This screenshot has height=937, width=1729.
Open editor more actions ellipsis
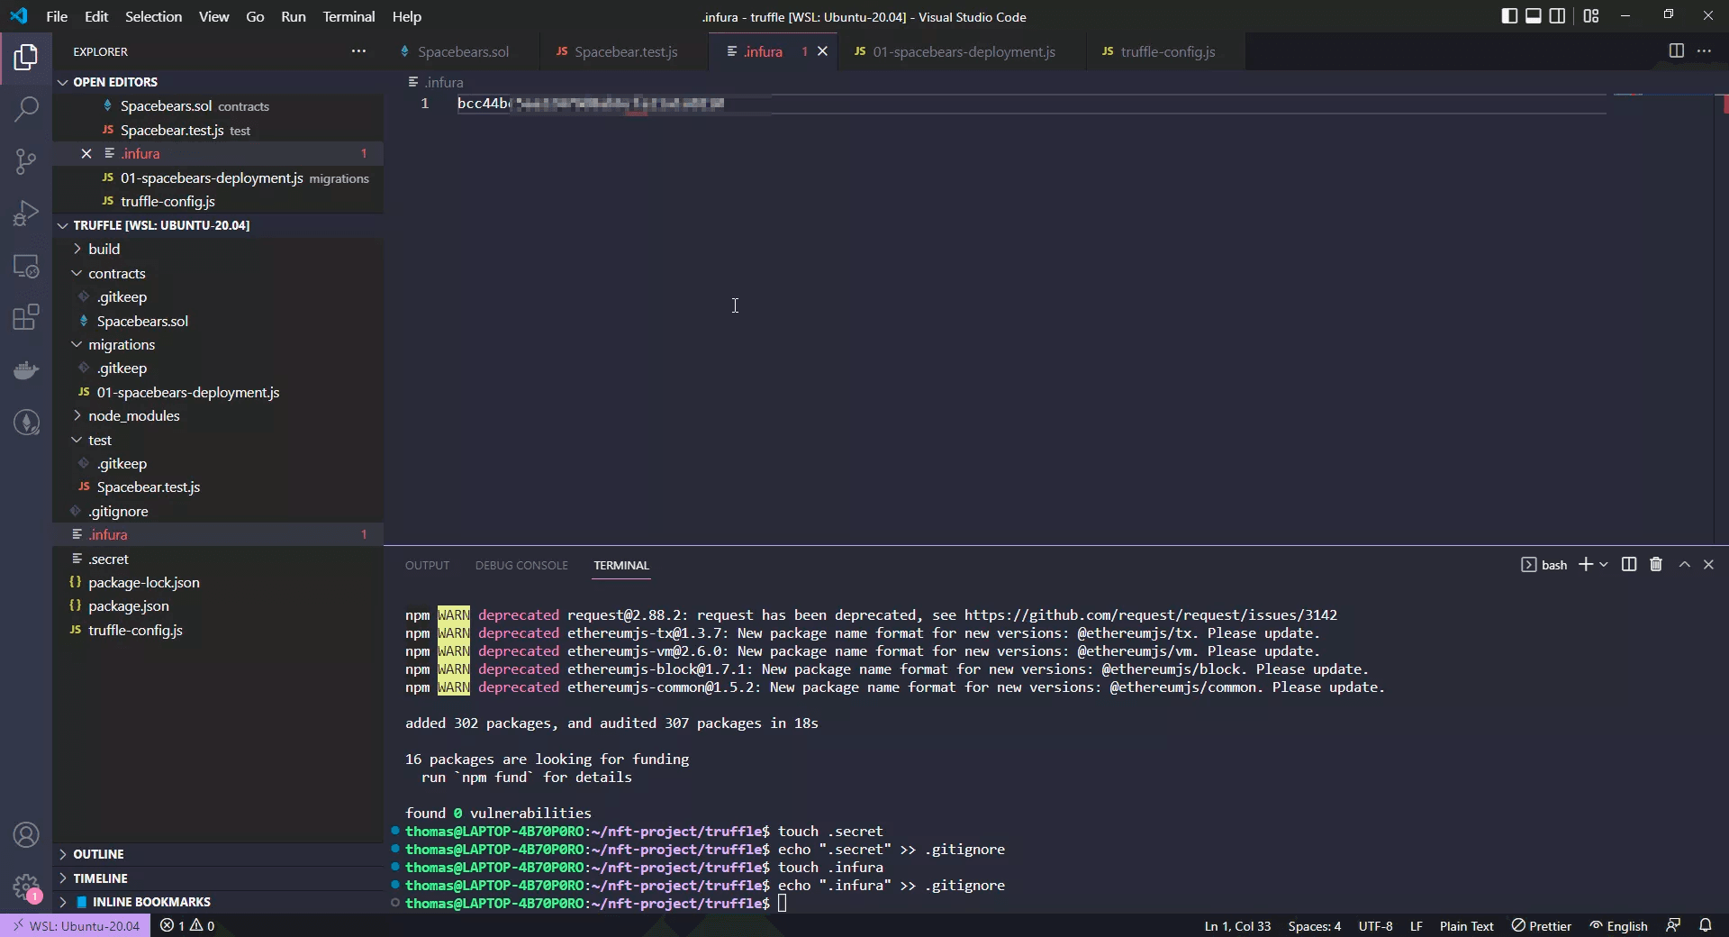pyautogui.click(x=1704, y=51)
